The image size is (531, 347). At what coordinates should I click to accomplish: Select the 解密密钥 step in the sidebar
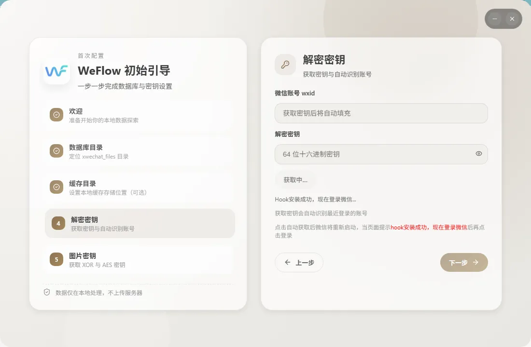pos(139,224)
